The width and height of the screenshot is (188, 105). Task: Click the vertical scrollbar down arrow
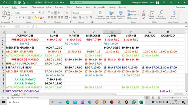(186, 92)
